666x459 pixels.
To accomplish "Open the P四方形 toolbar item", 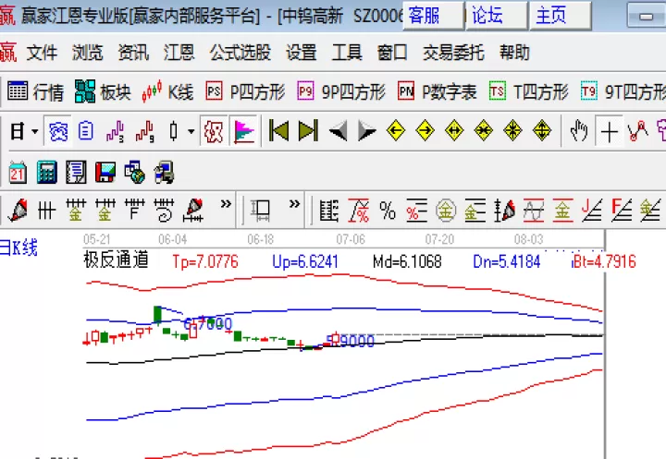I will [x=245, y=92].
